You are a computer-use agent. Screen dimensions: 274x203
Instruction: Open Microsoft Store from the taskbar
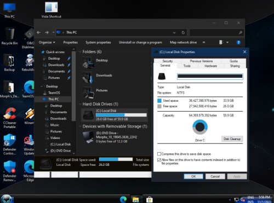click(x=150, y=199)
